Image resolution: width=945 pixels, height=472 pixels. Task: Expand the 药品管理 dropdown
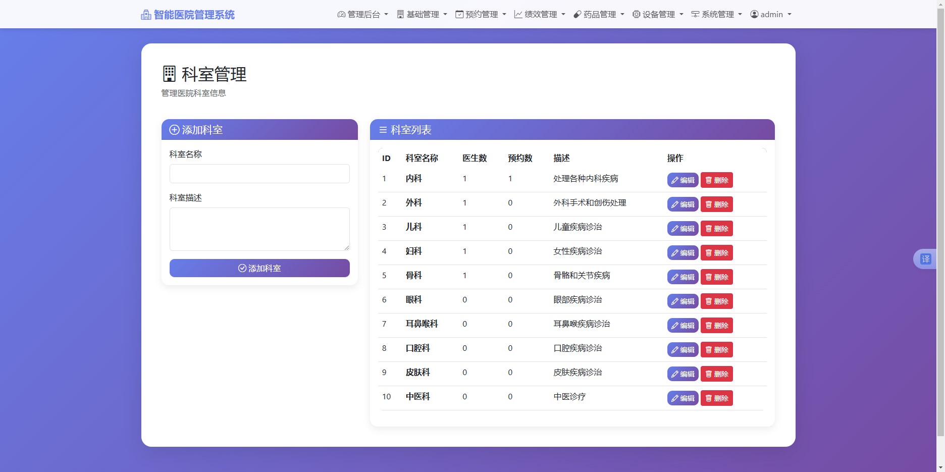pyautogui.click(x=599, y=14)
